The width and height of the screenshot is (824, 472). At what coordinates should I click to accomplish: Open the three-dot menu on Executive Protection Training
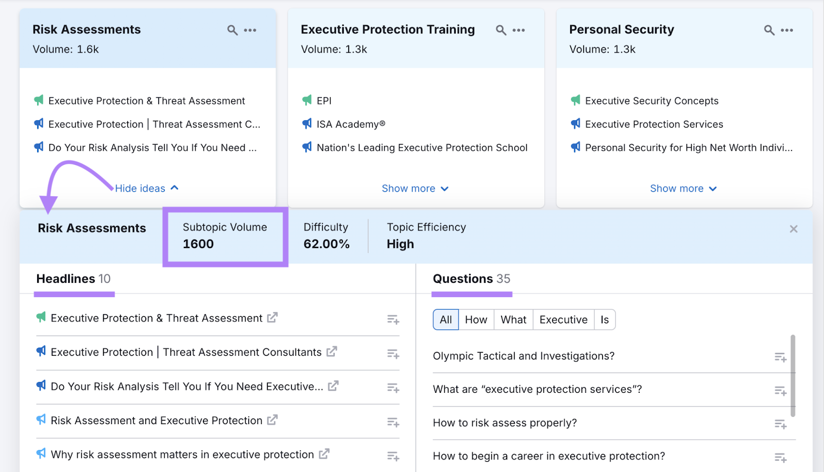pos(519,30)
